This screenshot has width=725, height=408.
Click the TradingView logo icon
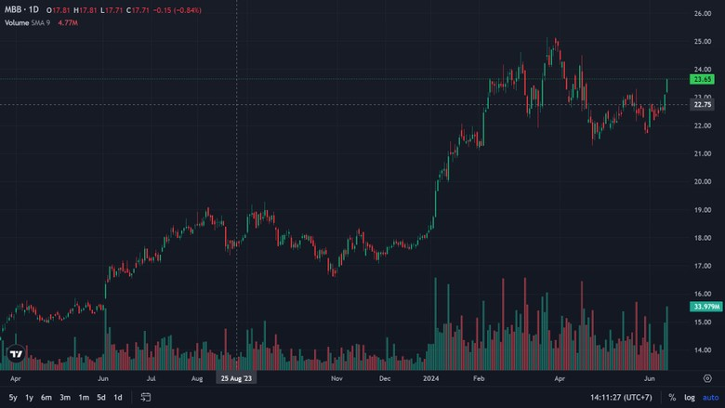(x=16, y=354)
